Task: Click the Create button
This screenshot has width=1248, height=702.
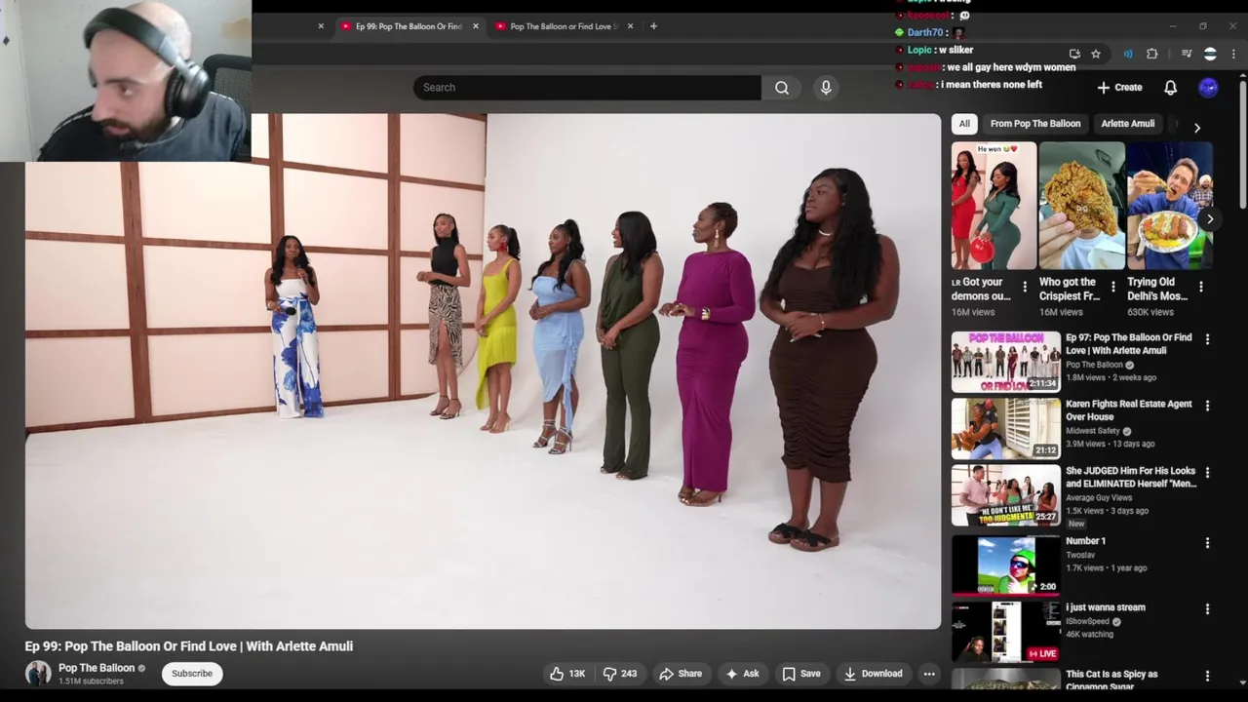Action: point(1119,88)
